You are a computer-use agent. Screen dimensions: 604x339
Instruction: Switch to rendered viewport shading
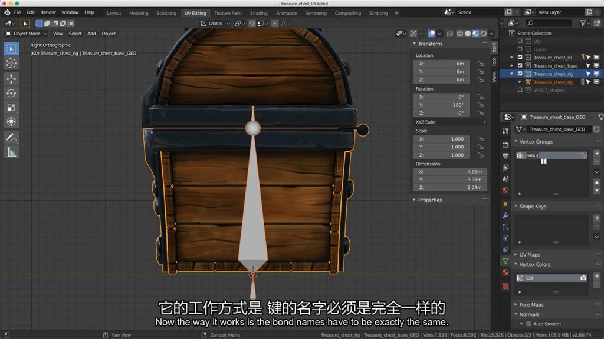click(x=484, y=34)
